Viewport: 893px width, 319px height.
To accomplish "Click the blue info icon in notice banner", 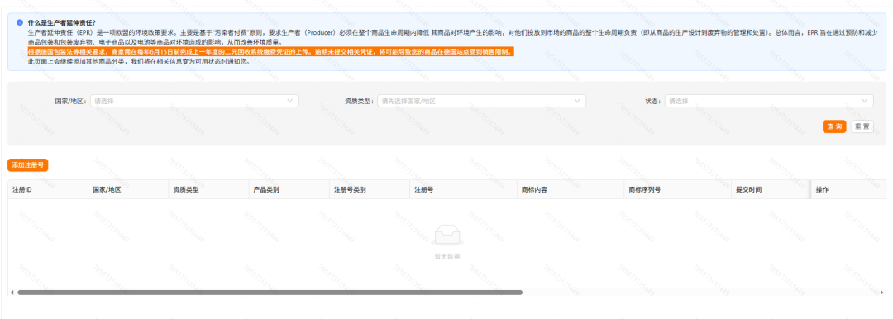I will (x=20, y=23).
